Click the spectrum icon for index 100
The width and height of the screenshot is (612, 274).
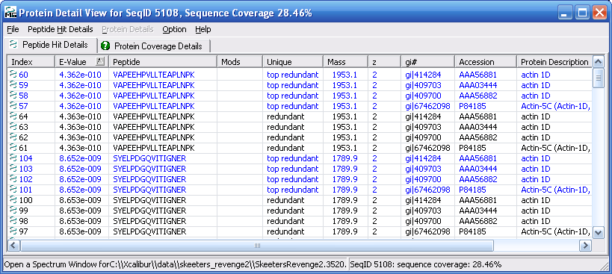coord(14,200)
